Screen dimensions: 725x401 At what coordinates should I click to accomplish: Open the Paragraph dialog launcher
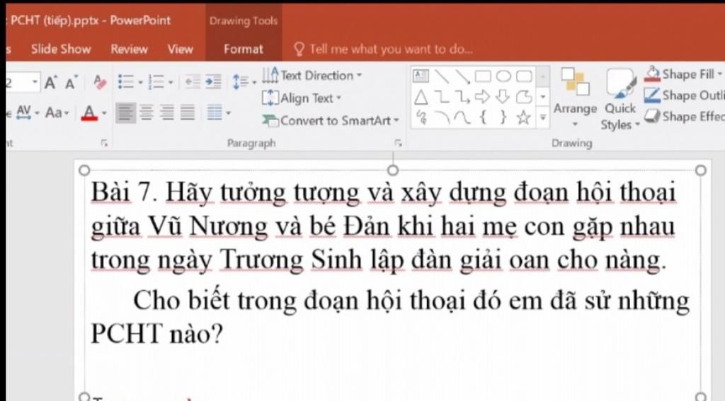tap(398, 143)
